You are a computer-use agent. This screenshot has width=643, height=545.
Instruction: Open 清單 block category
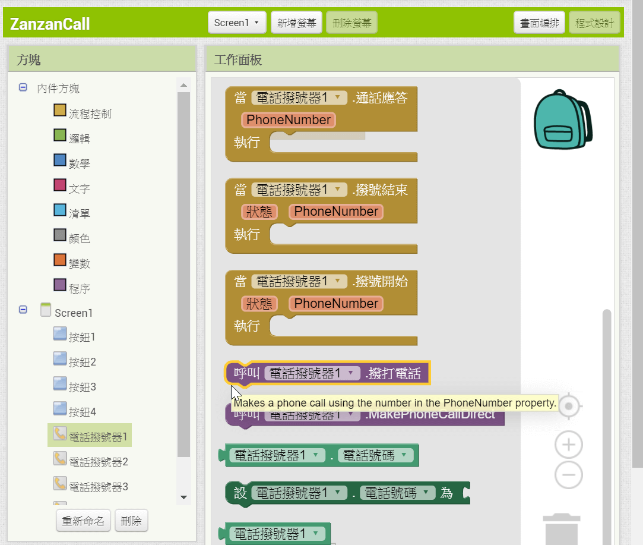72,213
